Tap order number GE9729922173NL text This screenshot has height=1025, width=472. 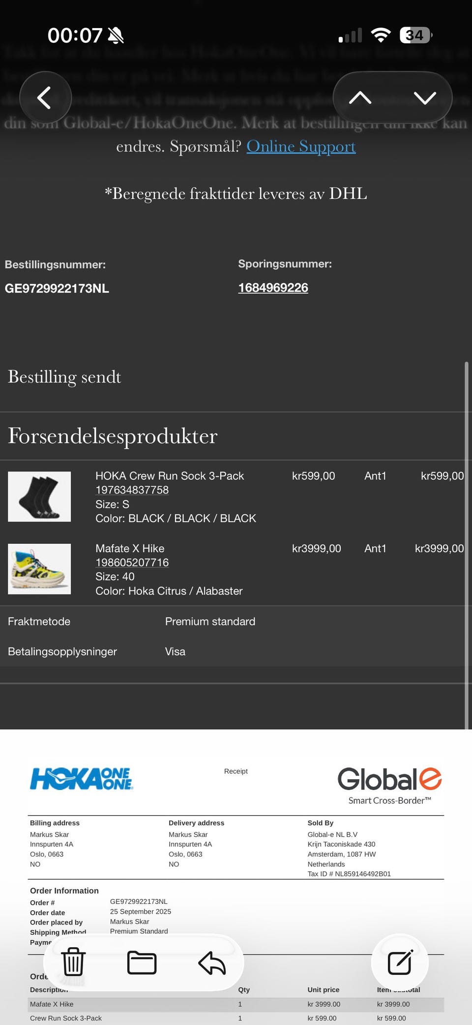coord(57,289)
